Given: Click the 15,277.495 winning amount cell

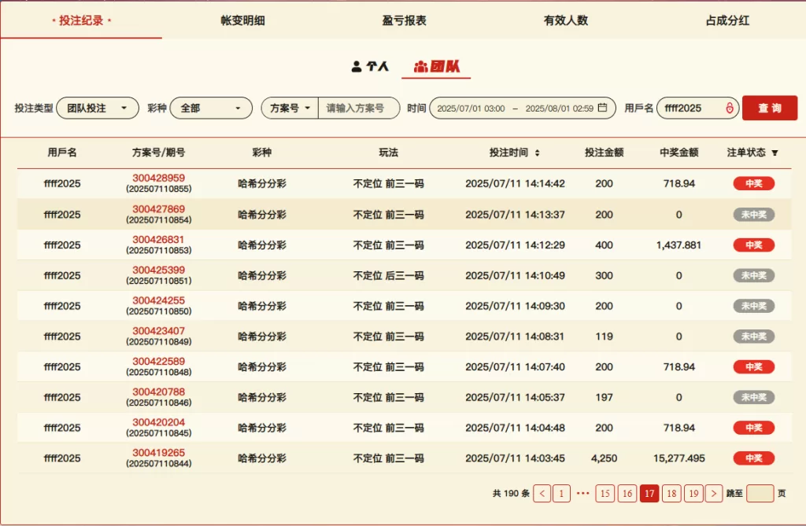Looking at the screenshot, I should pos(679,458).
